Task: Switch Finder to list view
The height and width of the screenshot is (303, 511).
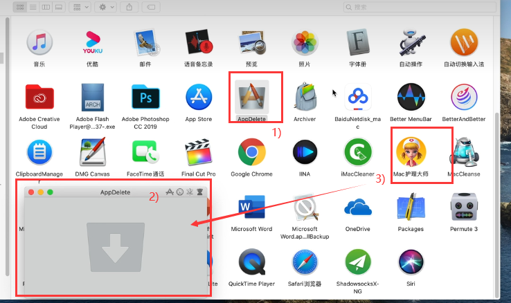Action: pyautogui.click(x=33, y=7)
